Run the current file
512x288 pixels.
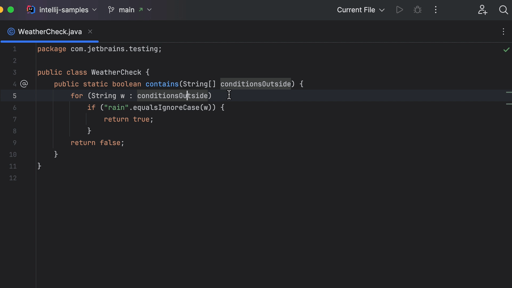tap(399, 9)
